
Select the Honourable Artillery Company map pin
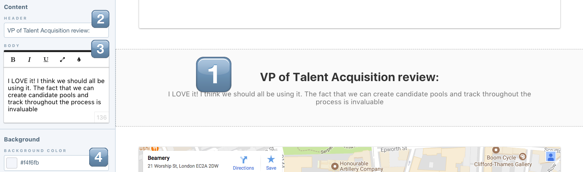(x=335, y=166)
